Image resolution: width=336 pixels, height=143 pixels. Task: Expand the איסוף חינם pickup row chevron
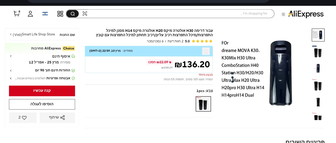(x=11, y=56)
